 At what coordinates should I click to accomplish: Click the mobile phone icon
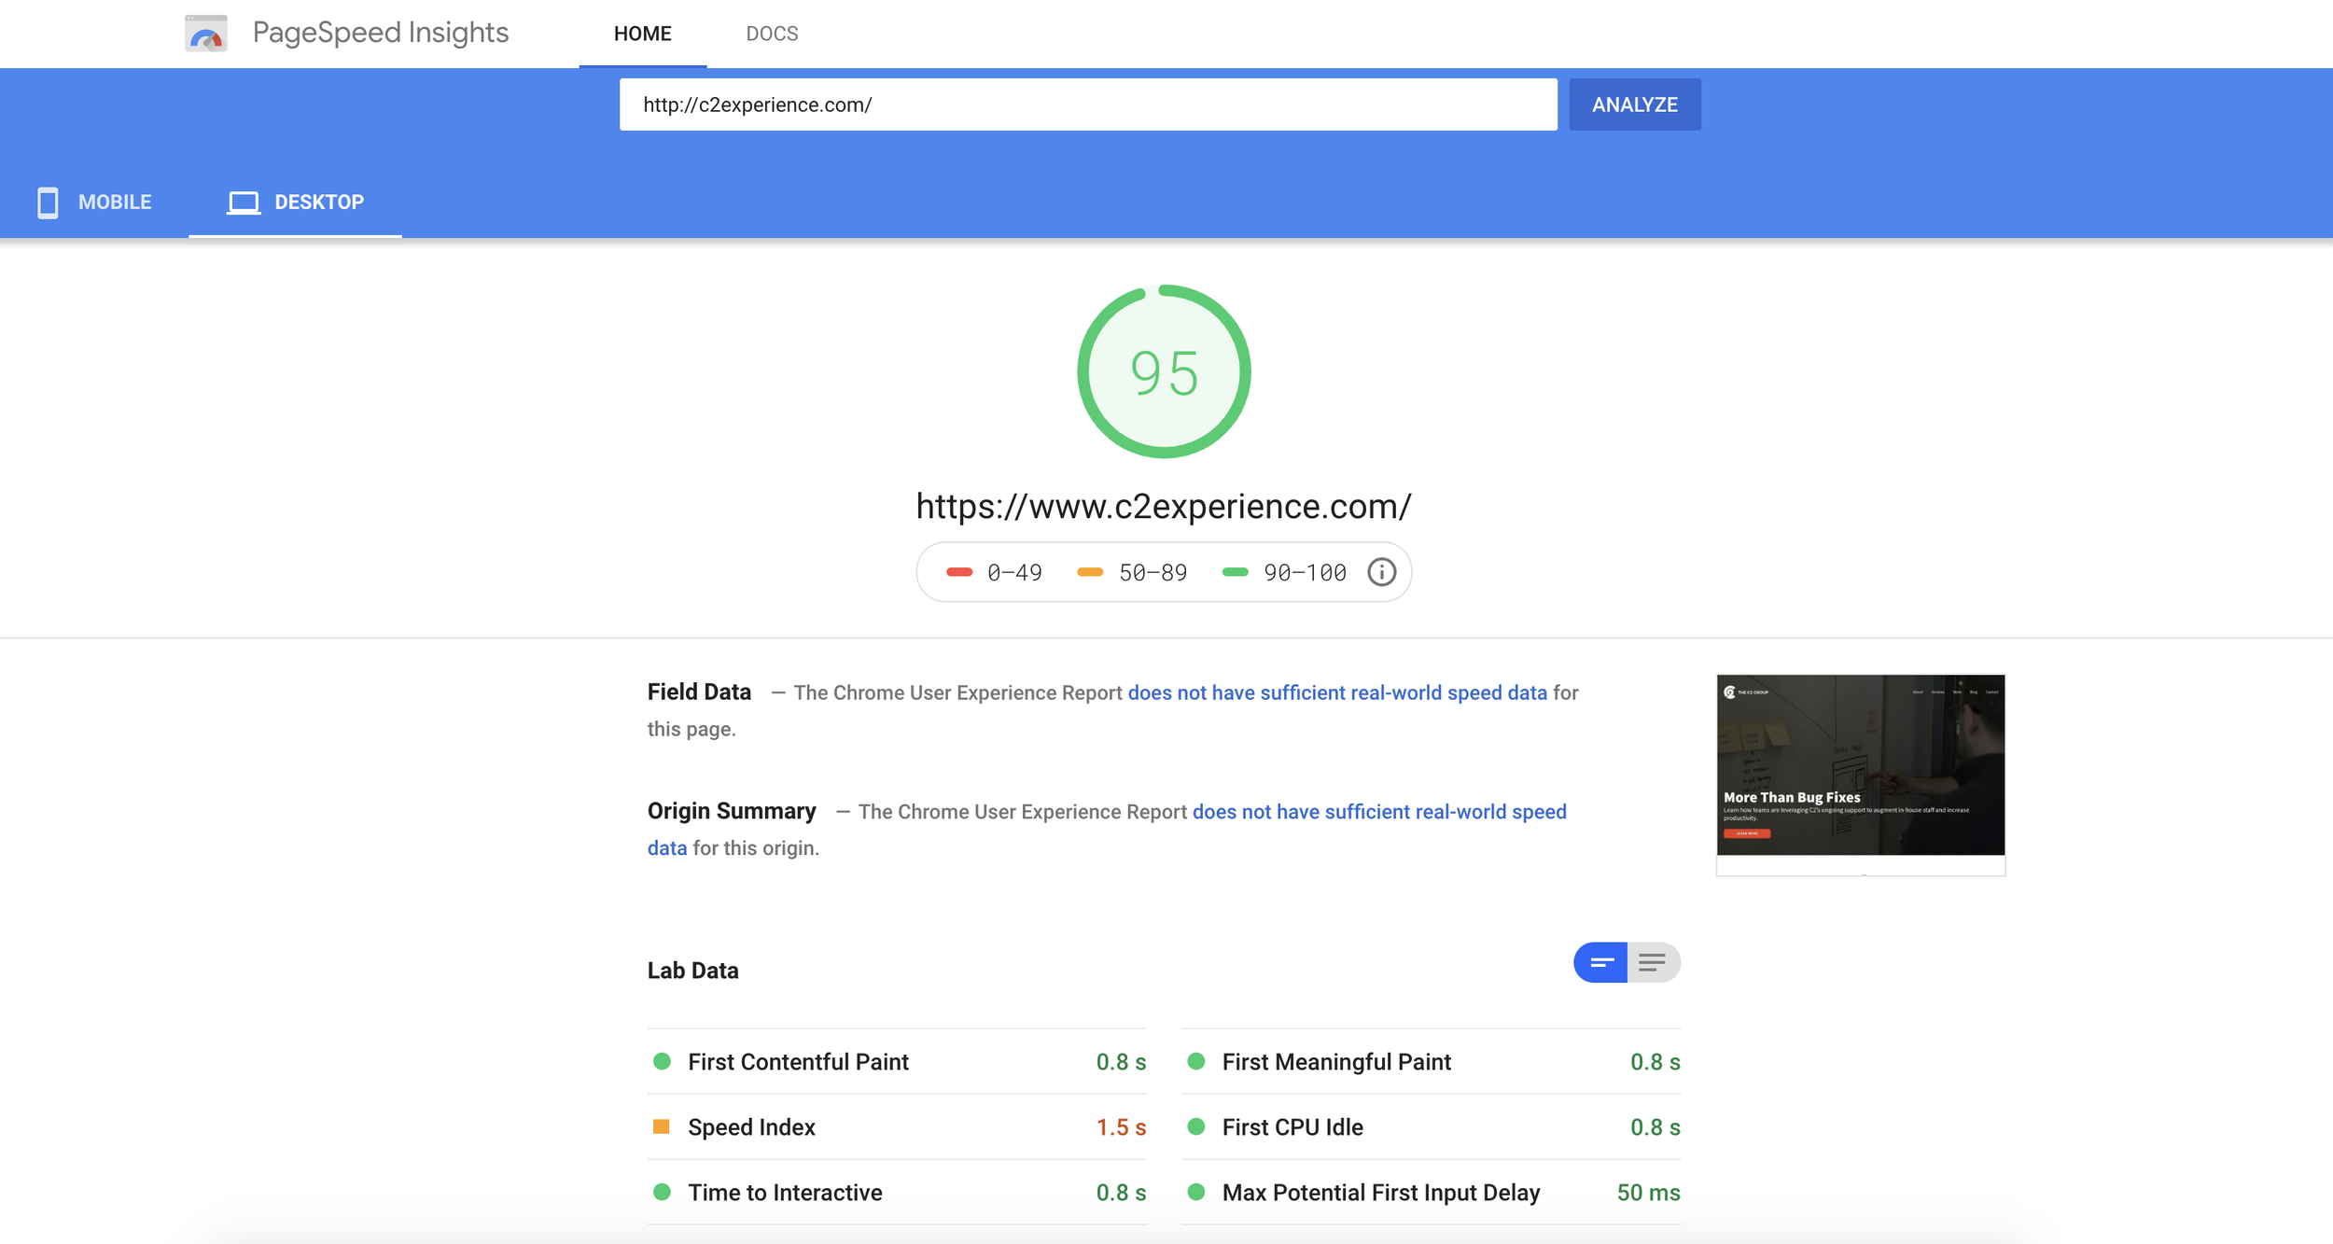pos(48,202)
